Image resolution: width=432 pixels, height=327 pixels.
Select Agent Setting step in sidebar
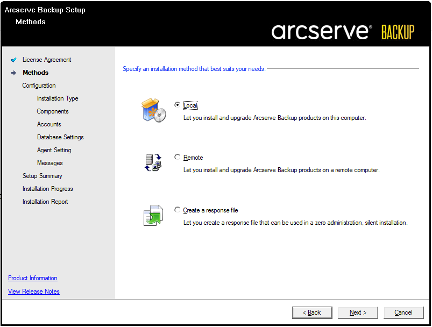coord(54,150)
